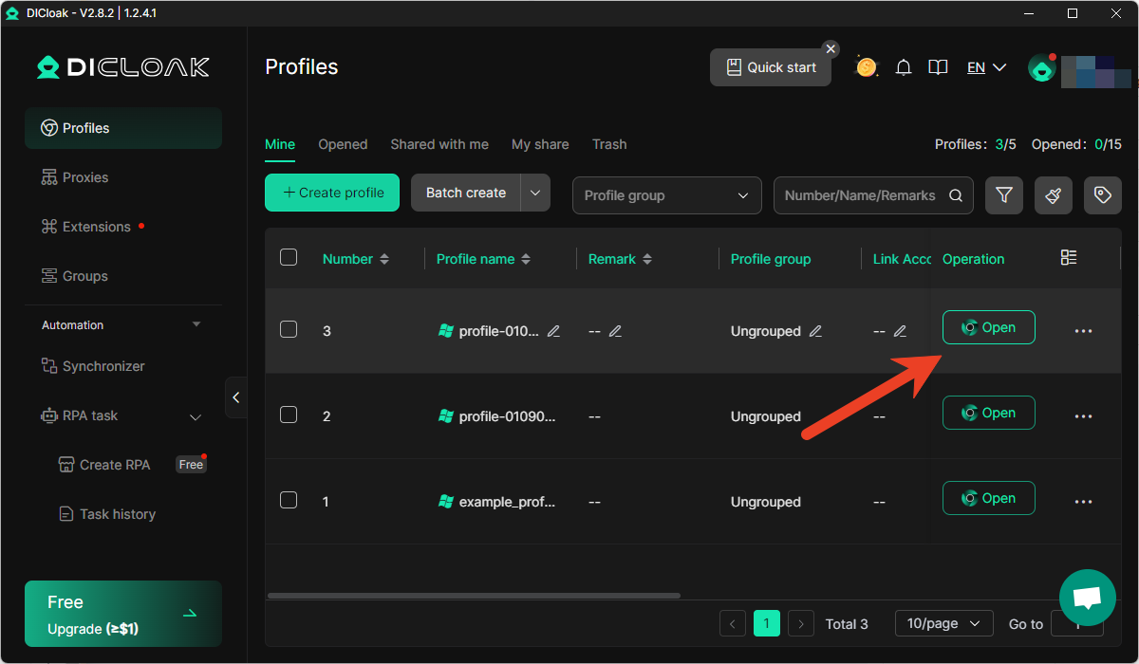Screen dimensions: 1139x664
Task: Open the column settings list icon
Action: tap(1069, 258)
